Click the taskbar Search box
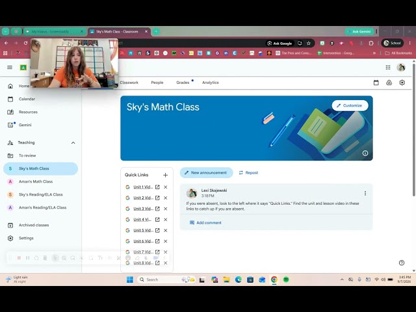This screenshot has width=416, height=312. click(166, 279)
